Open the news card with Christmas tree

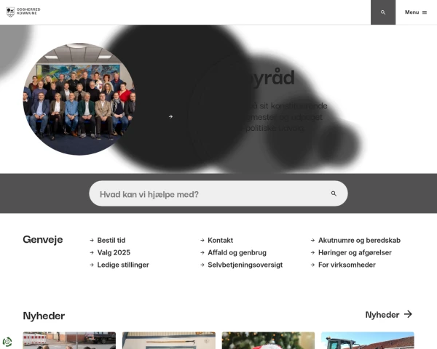click(x=268, y=340)
